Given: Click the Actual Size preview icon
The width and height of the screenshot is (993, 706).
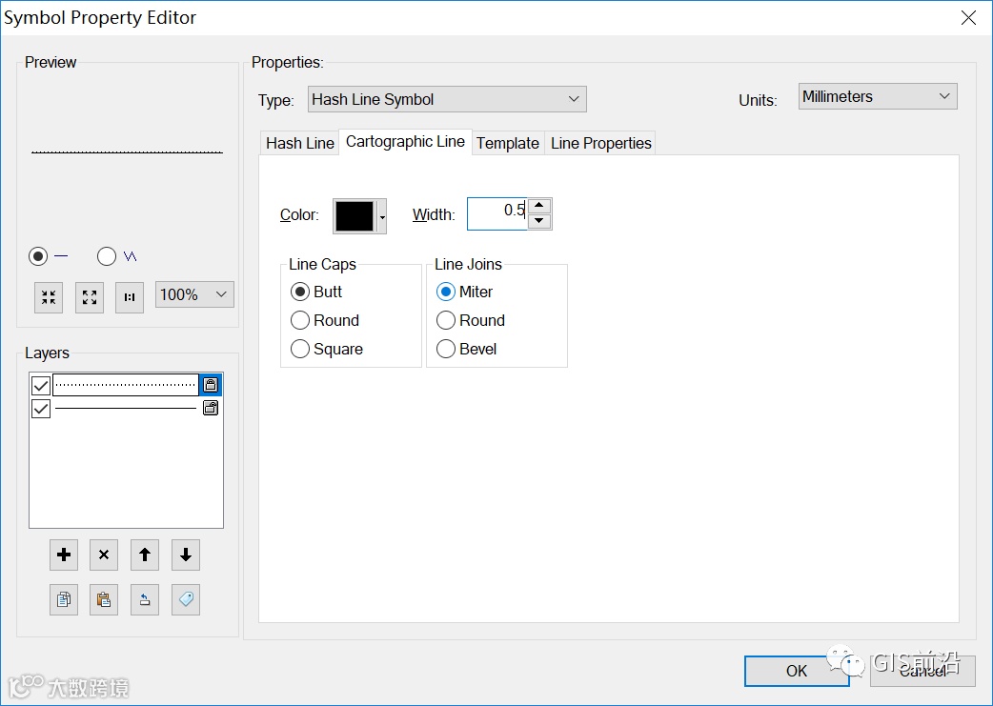Looking at the screenshot, I should 130,297.
